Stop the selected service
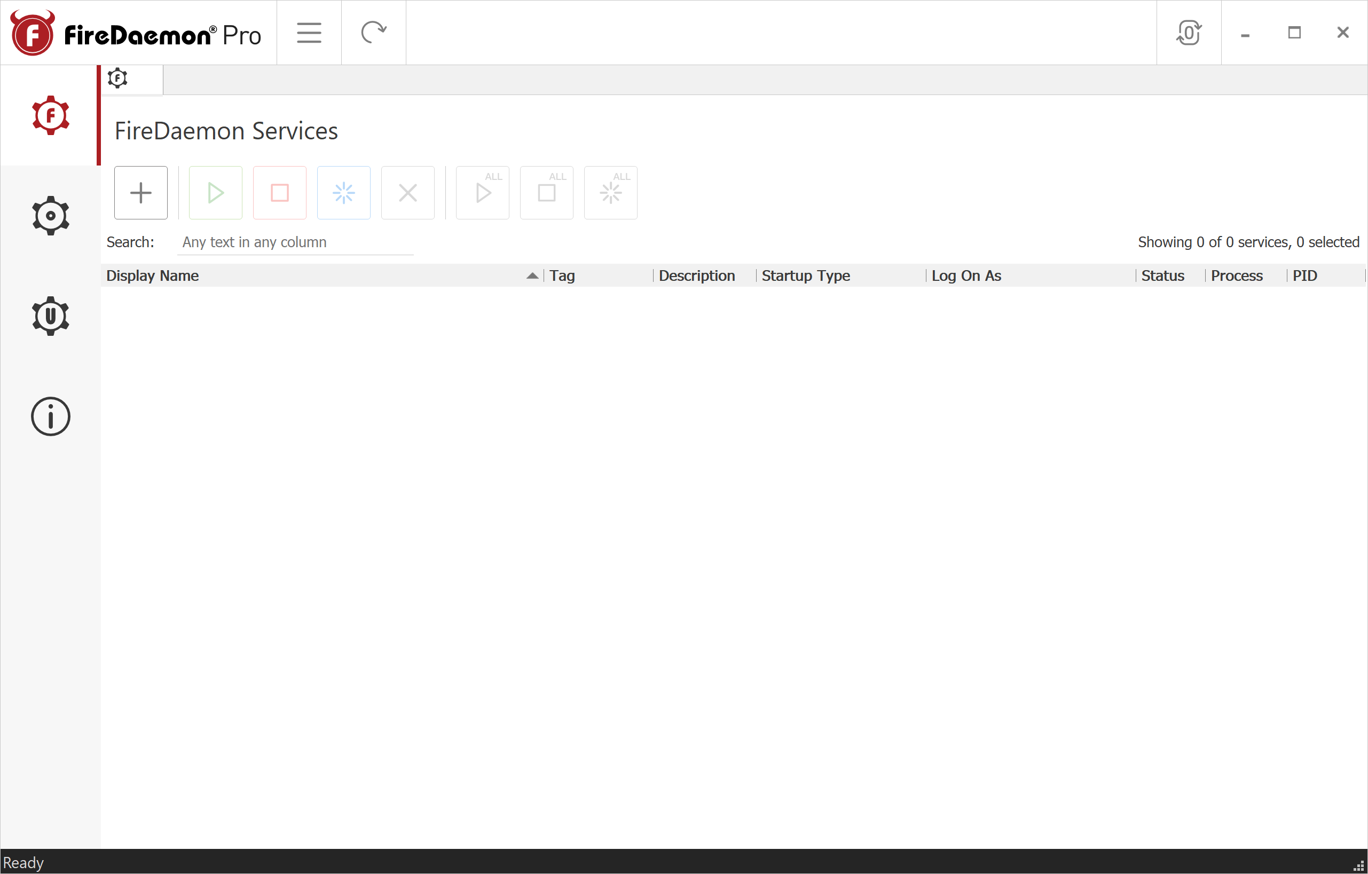1368x874 pixels. 279,193
